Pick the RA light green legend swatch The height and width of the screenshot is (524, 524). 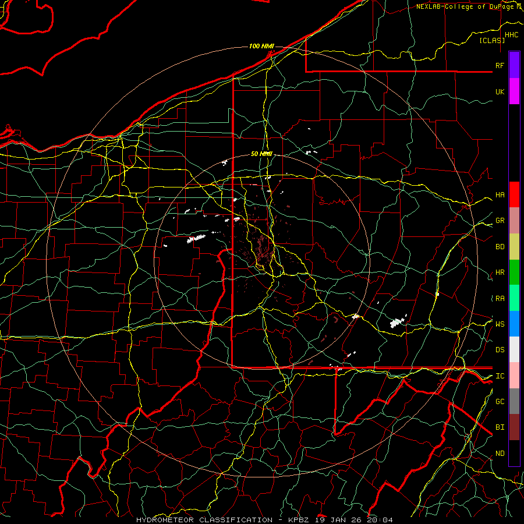coord(514,298)
